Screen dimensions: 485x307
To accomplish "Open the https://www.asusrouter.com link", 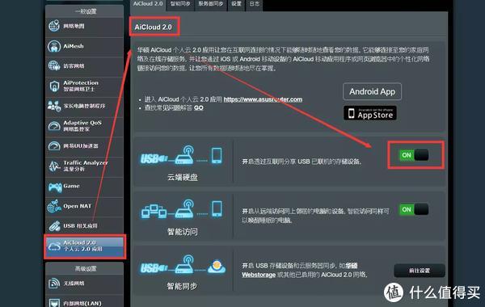I will pos(263,99).
